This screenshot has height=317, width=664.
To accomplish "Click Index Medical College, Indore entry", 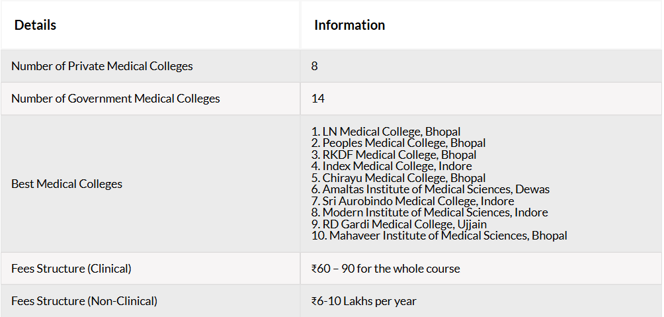I will point(392,165).
